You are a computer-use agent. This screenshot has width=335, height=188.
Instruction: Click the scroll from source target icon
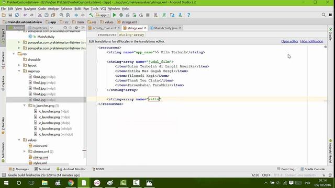pos(65,28)
